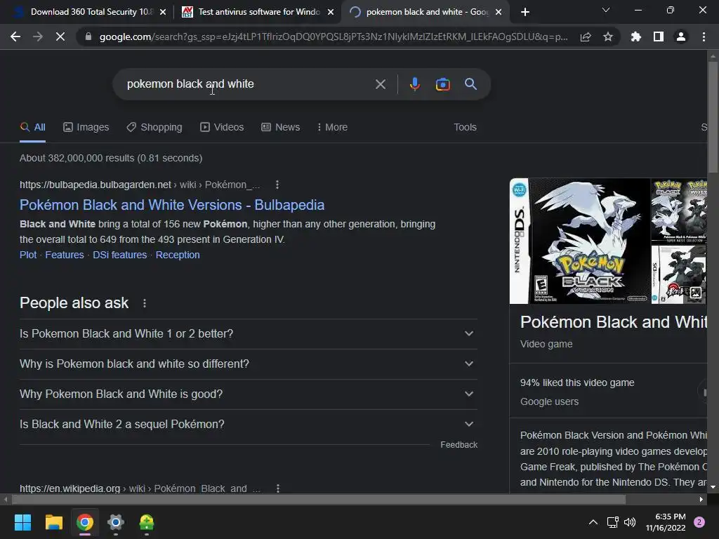Click the share page icon in address bar

click(586, 36)
